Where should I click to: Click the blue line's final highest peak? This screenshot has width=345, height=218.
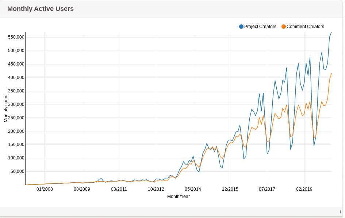click(x=331, y=32)
